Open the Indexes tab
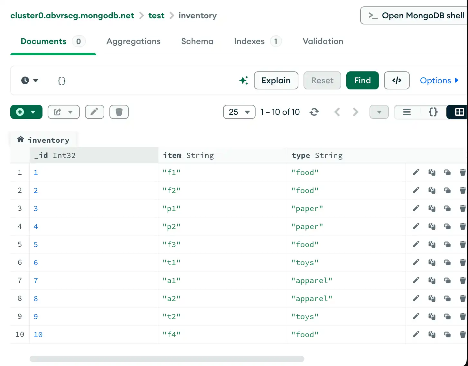468x366 pixels. [x=249, y=41]
